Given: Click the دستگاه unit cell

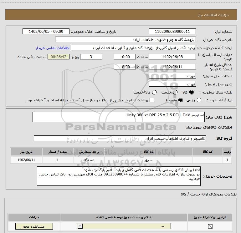Looking at the screenshot, I should pos(89,160).
